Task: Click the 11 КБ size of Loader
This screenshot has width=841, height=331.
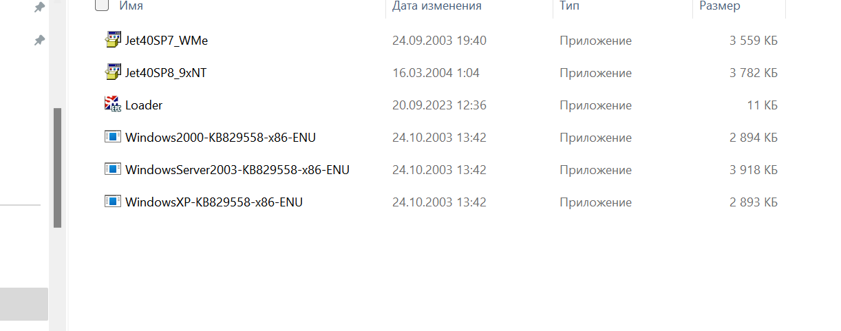Action: click(763, 105)
